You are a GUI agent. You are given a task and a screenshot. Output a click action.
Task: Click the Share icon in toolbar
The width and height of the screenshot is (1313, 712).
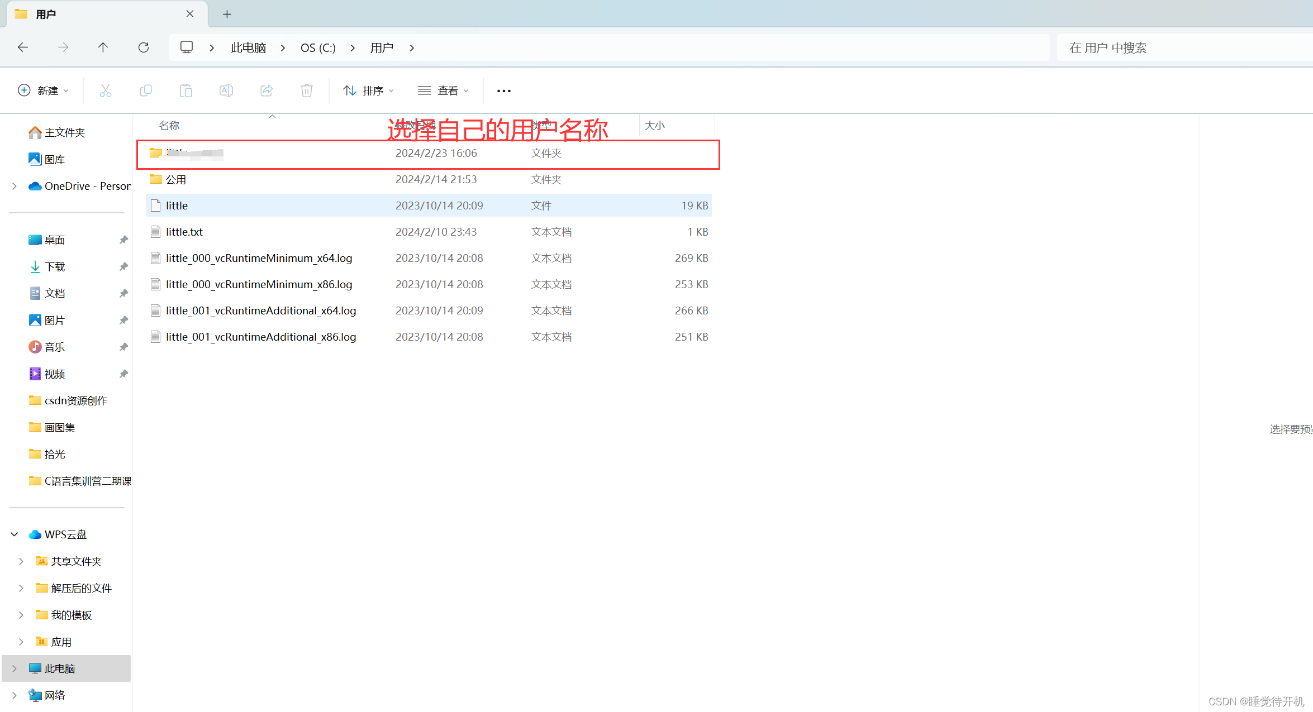pyautogui.click(x=267, y=90)
